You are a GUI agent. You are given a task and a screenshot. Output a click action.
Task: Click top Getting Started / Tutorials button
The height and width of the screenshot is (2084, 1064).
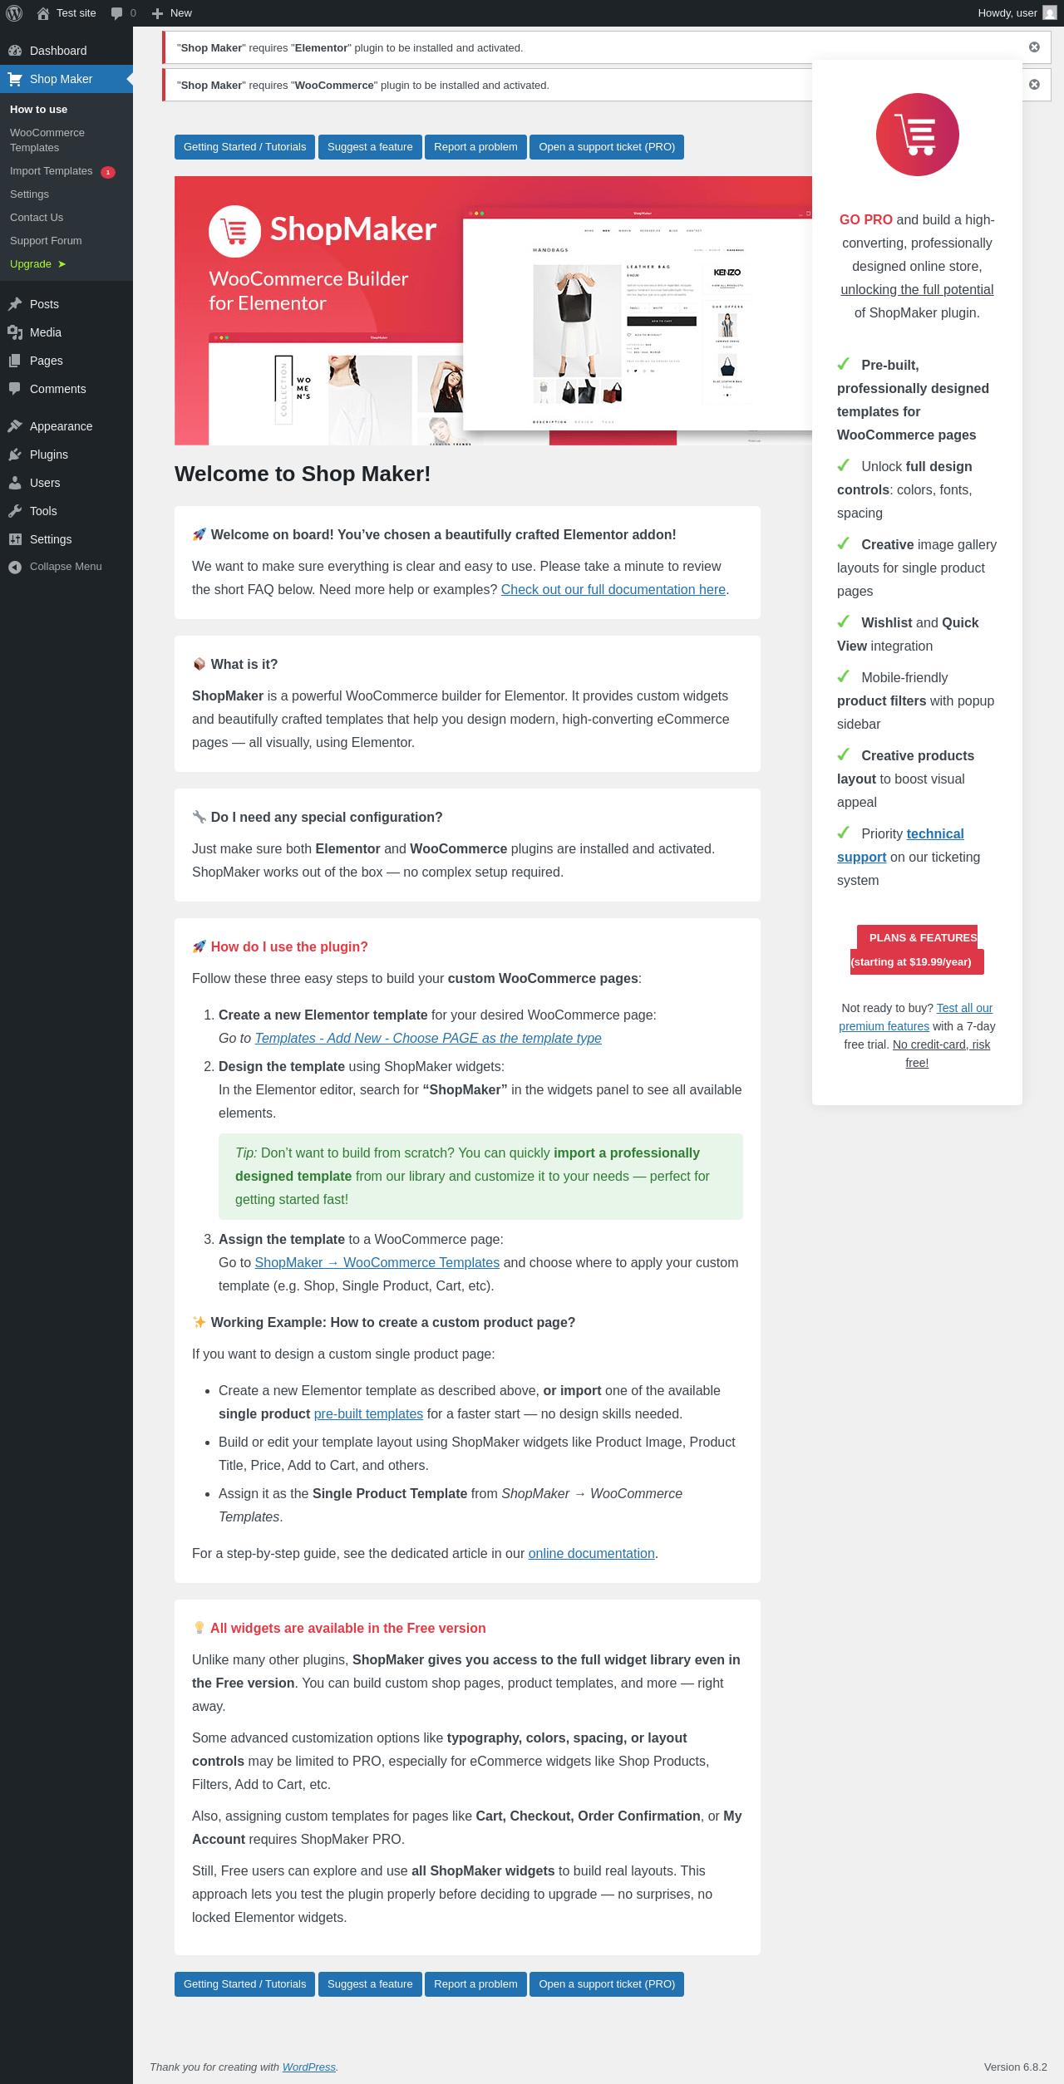(x=244, y=147)
